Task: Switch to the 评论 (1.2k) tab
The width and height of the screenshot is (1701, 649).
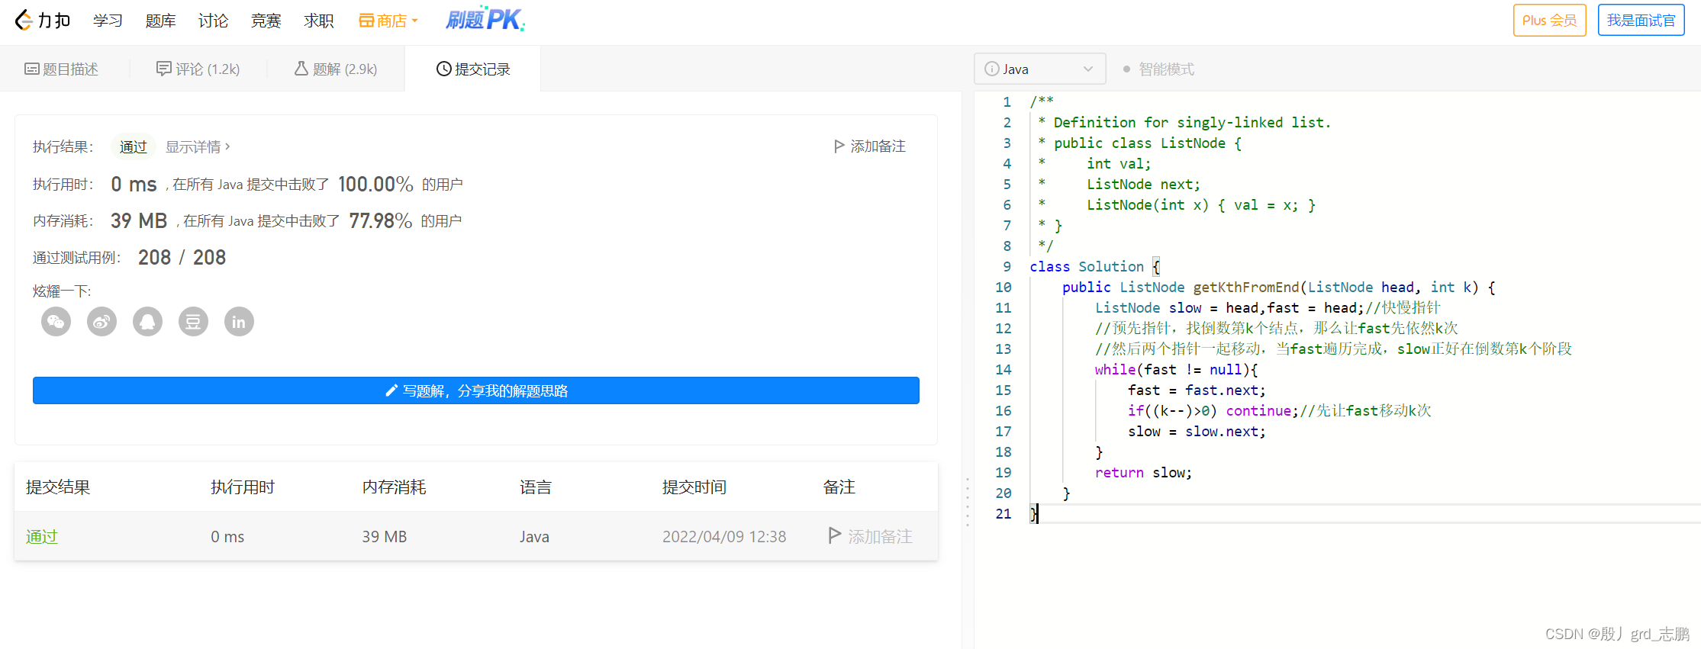Action: pyautogui.click(x=198, y=69)
